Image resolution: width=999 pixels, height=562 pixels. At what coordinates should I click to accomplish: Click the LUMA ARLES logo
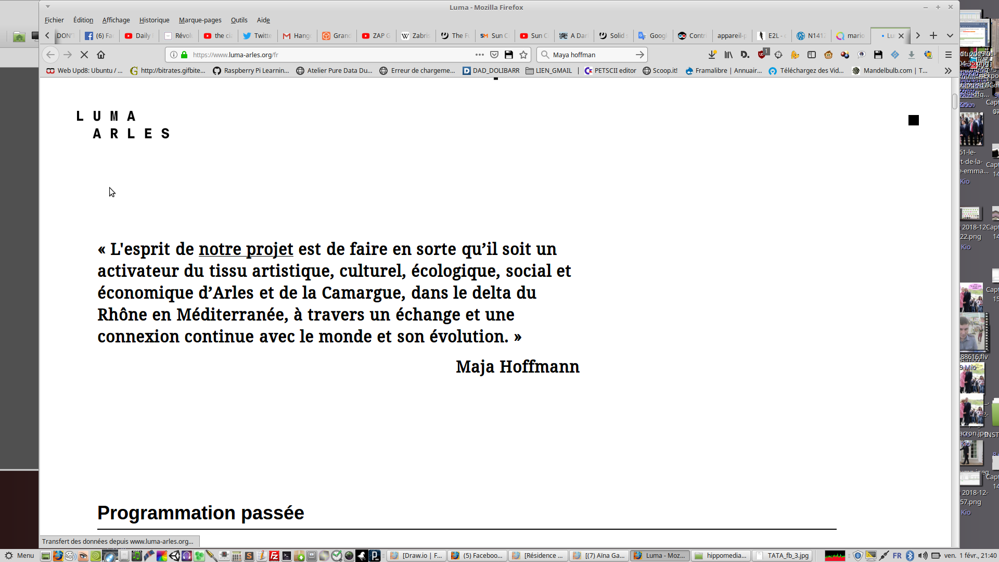tap(123, 125)
